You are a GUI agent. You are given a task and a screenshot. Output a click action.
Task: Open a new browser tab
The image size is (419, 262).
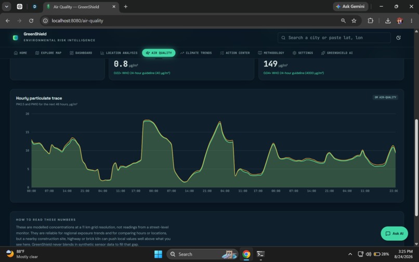[x=126, y=7]
